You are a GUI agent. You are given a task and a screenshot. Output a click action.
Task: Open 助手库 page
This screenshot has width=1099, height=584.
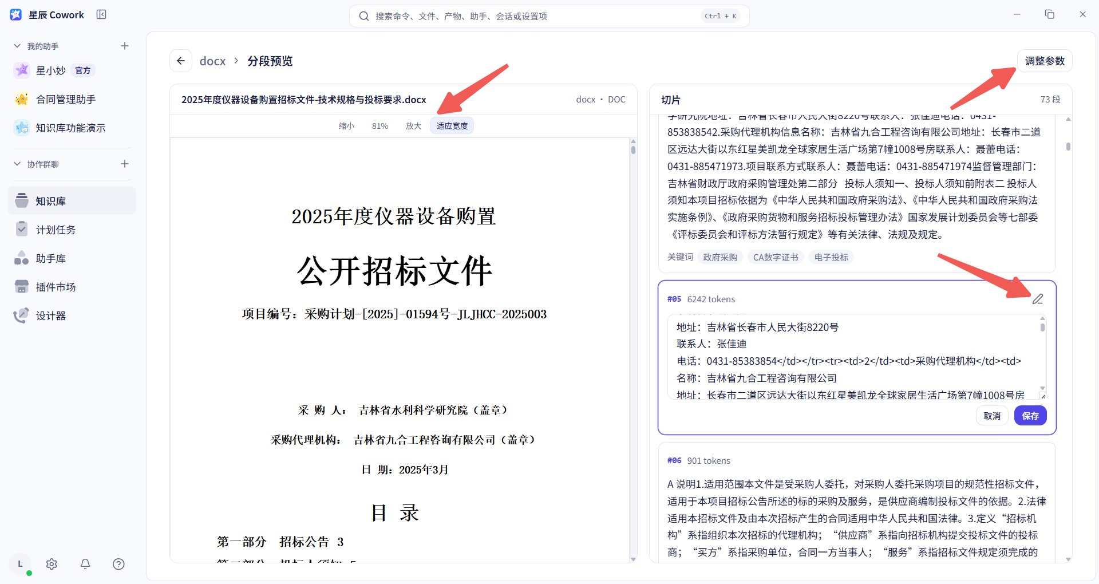click(x=72, y=258)
